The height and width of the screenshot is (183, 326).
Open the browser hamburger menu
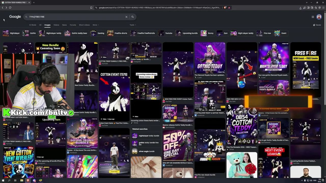tap(323, 8)
